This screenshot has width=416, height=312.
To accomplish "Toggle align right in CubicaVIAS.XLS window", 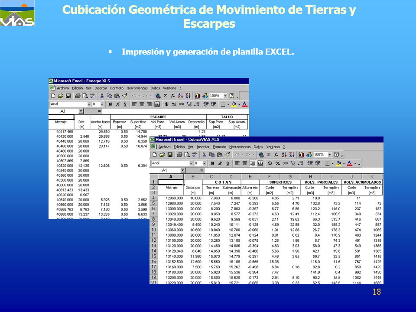I will click(253, 163).
